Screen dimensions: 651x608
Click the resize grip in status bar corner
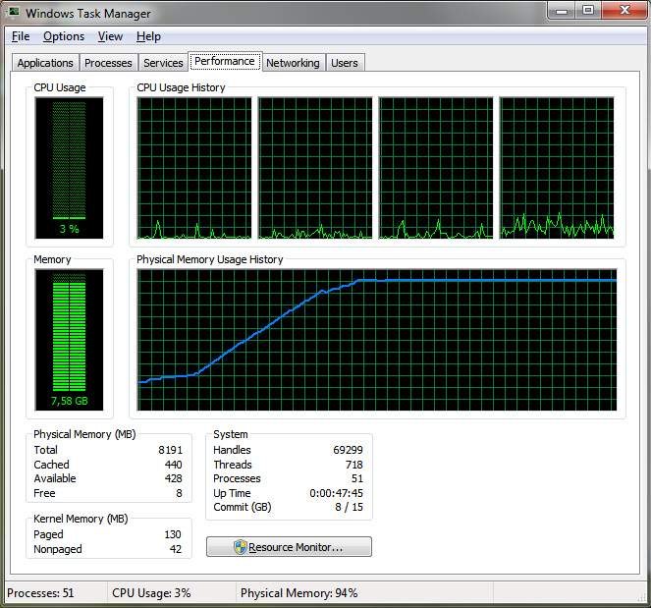point(641,597)
